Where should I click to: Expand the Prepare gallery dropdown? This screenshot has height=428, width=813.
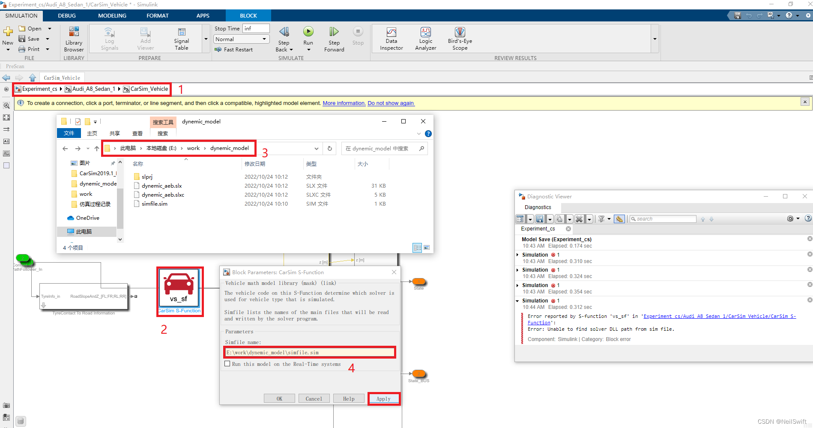coord(206,39)
